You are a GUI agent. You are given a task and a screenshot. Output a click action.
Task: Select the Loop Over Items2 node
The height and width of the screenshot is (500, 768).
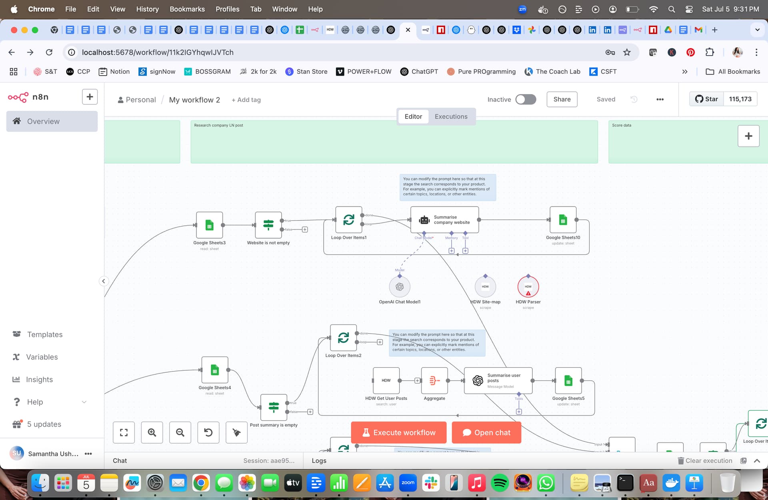coord(343,338)
